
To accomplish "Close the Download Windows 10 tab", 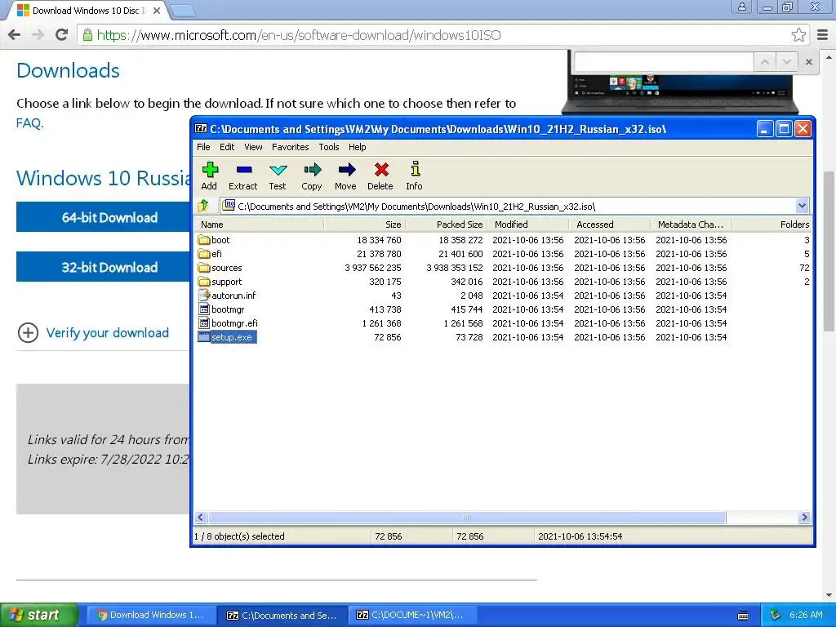I will [x=157, y=10].
